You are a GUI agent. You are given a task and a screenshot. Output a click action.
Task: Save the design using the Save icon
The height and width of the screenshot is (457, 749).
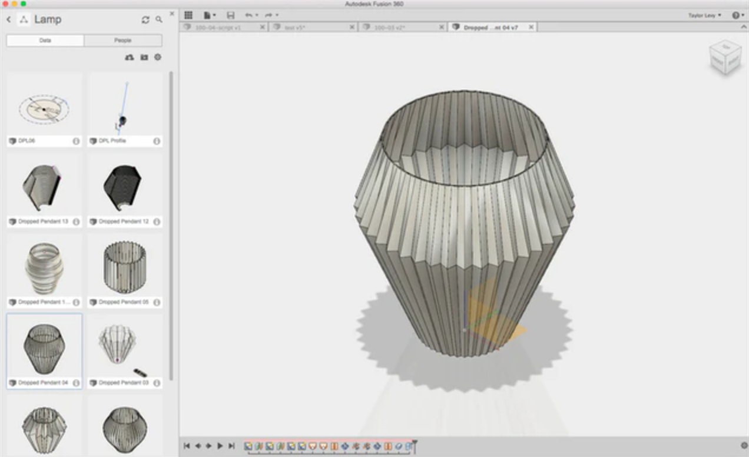tap(231, 15)
